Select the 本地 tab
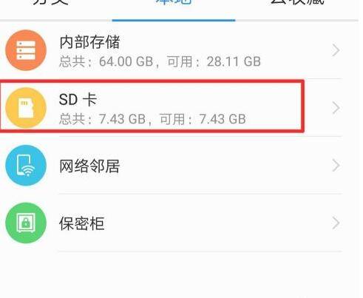The image size is (363, 298). pyautogui.click(x=174, y=2)
